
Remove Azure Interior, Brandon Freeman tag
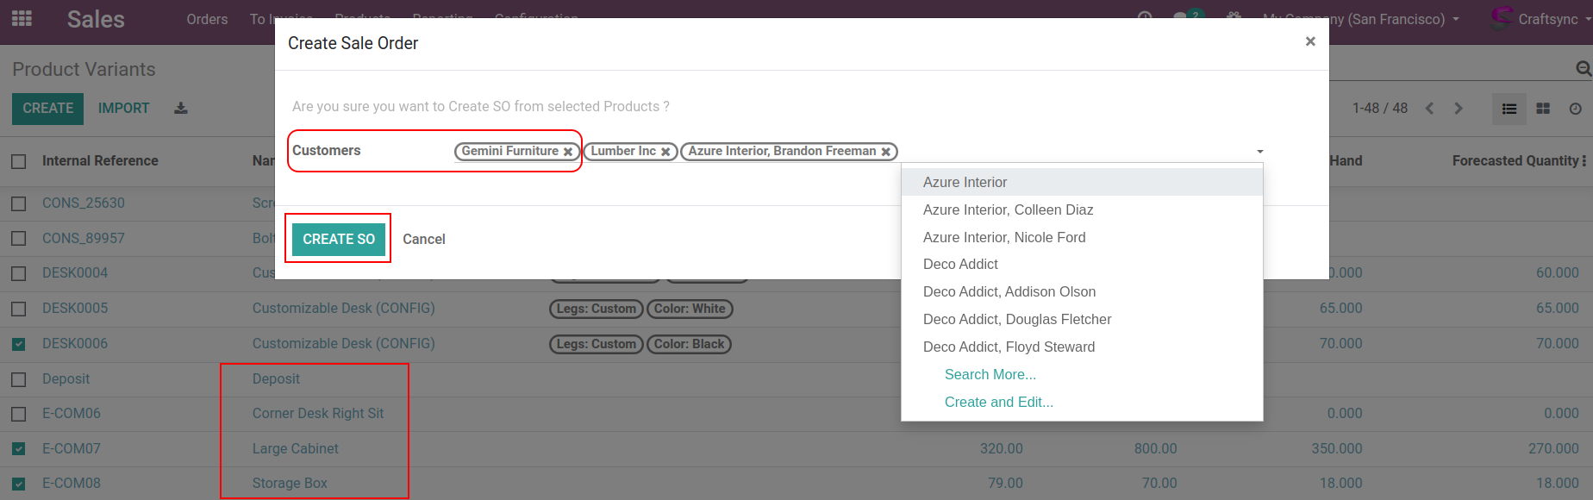point(885,152)
